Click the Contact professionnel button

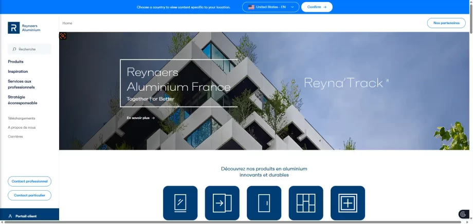(x=30, y=181)
